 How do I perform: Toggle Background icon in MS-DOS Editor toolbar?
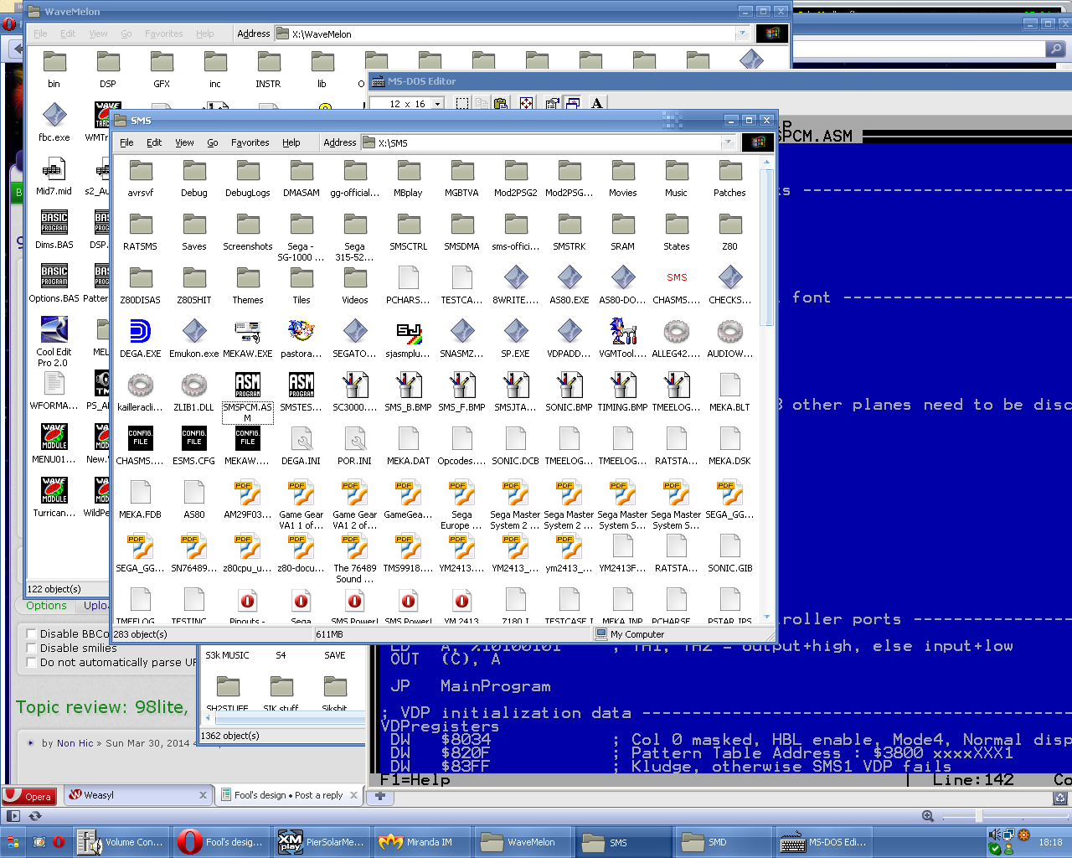[574, 104]
